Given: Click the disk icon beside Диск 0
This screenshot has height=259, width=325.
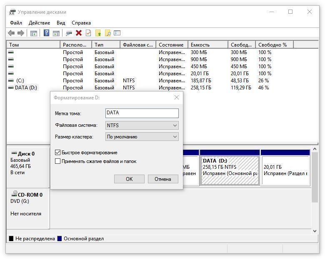Looking at the screenshot, I should (14, 153).
